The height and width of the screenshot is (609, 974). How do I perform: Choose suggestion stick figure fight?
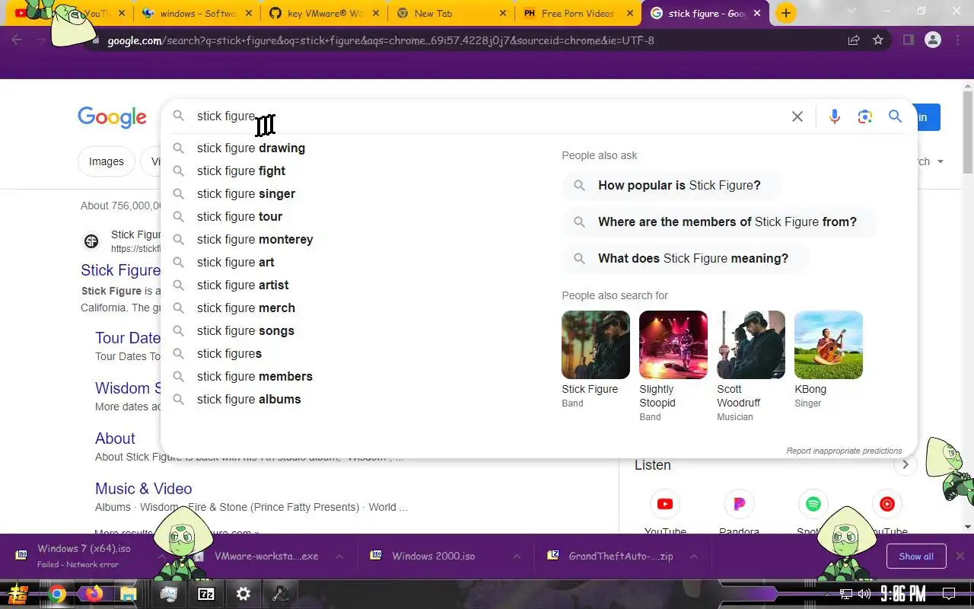click(x=241, y=171)
